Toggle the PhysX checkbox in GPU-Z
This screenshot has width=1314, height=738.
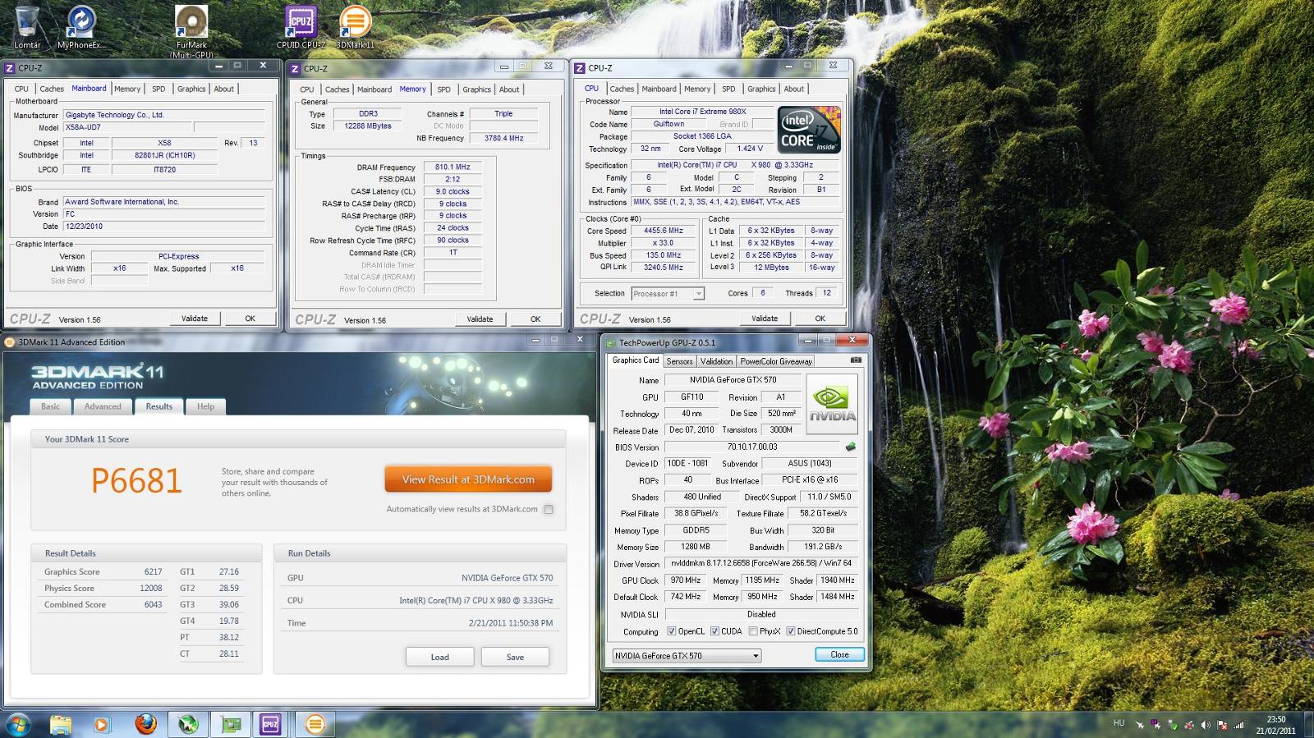tap(753, 631)
